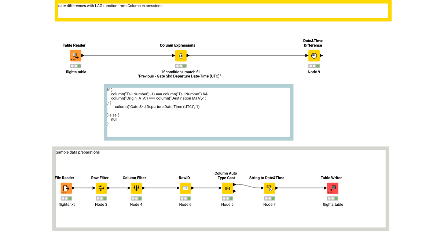Click the 'flights.table' label under Table Reader

76,72
